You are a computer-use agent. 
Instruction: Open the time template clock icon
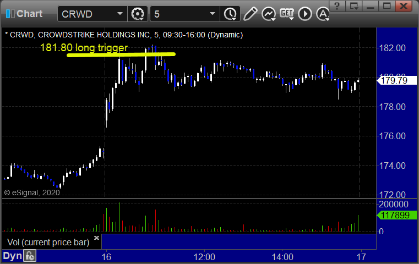230,14
